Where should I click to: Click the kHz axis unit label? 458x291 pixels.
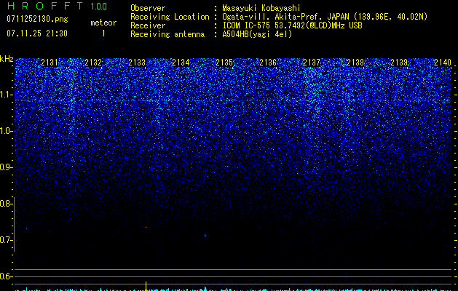pos(7,59)
